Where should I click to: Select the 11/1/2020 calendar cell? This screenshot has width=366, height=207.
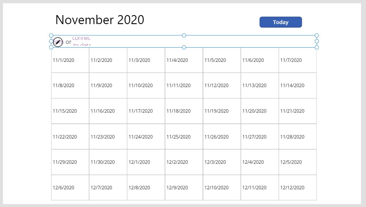pos(70,60)
